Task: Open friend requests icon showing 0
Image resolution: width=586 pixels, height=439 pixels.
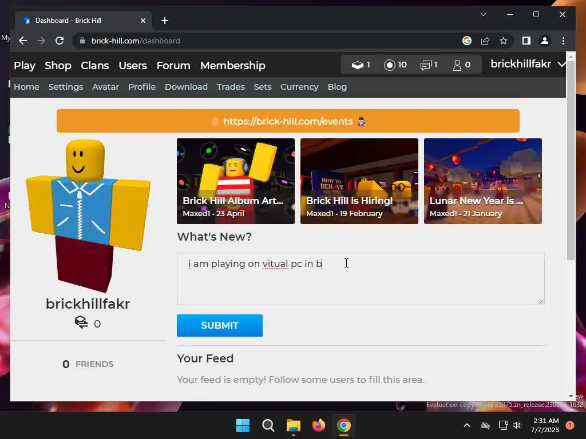Action: click(457, 65)
